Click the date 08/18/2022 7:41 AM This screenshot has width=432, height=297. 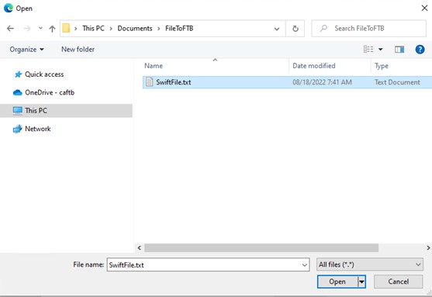[322, 82]
